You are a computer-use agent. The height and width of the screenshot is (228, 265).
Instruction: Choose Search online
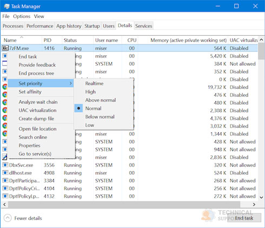click(33, 137)
